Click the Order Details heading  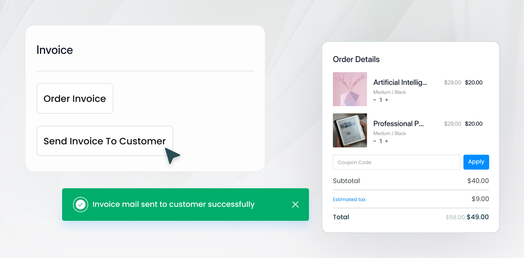[356, 59]
